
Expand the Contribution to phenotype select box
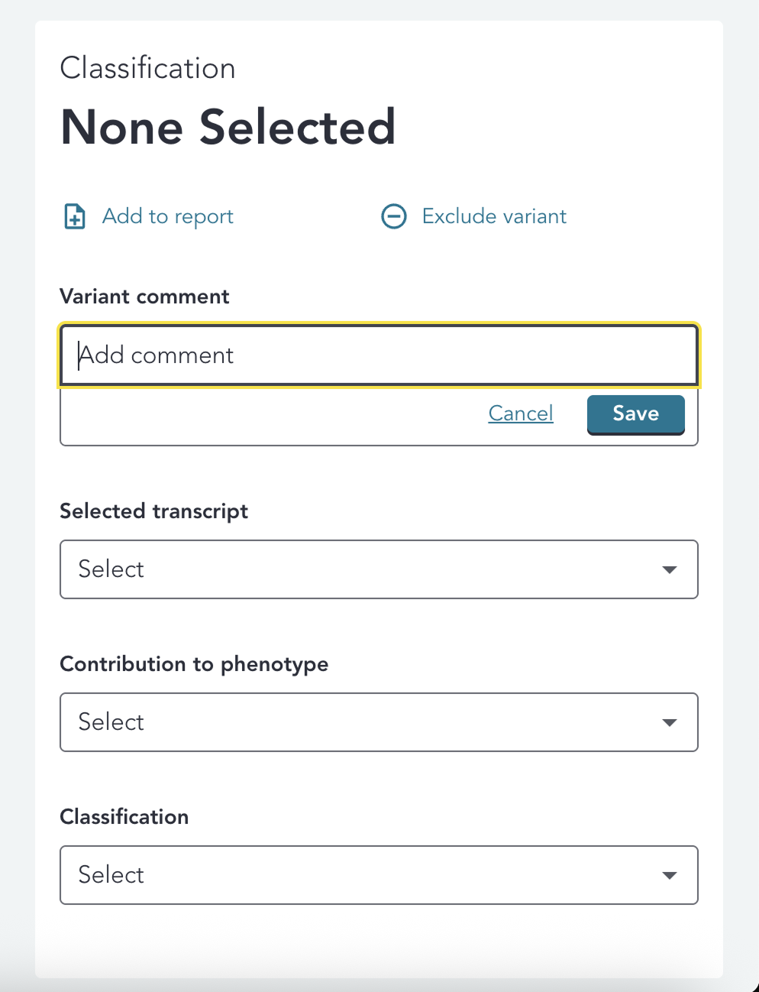coord(367,722)
